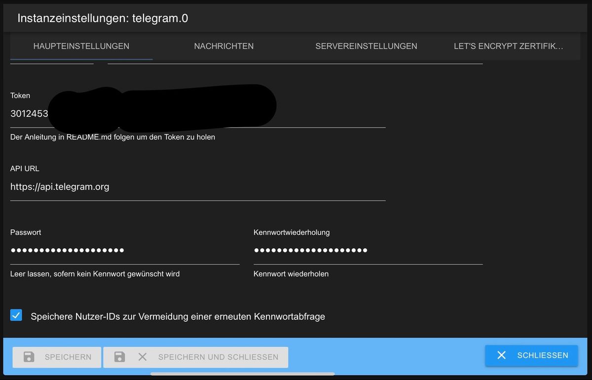Click the 'Leer lassen' password hint
This screenshot has height=380, width=592.
point(95,274)
